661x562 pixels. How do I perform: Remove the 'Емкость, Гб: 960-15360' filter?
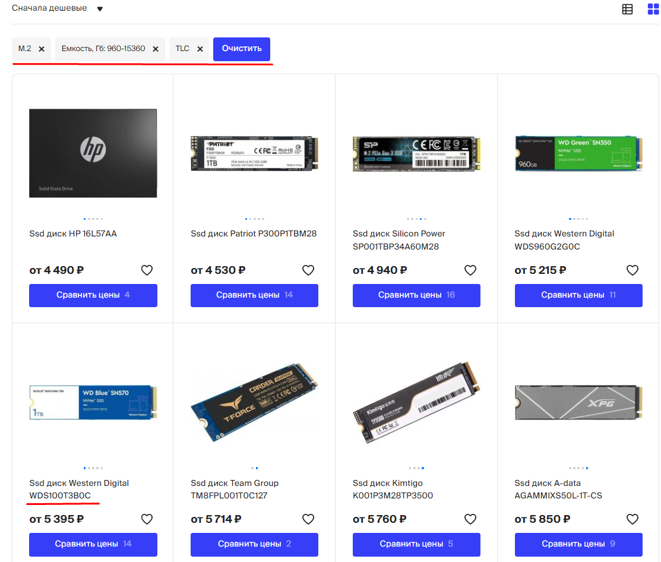(156, 49)
